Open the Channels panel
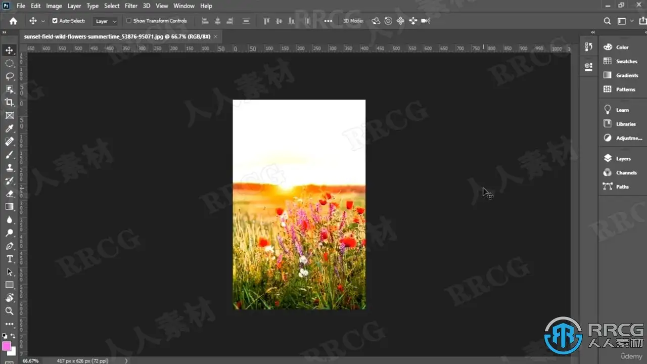This screenshot has width=647, height=364. [620, 173]
